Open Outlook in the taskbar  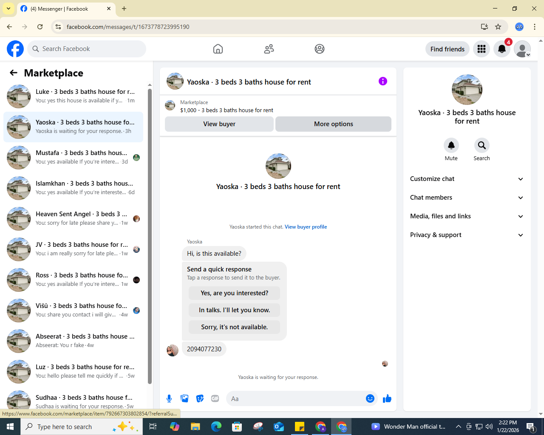point(279,427)
